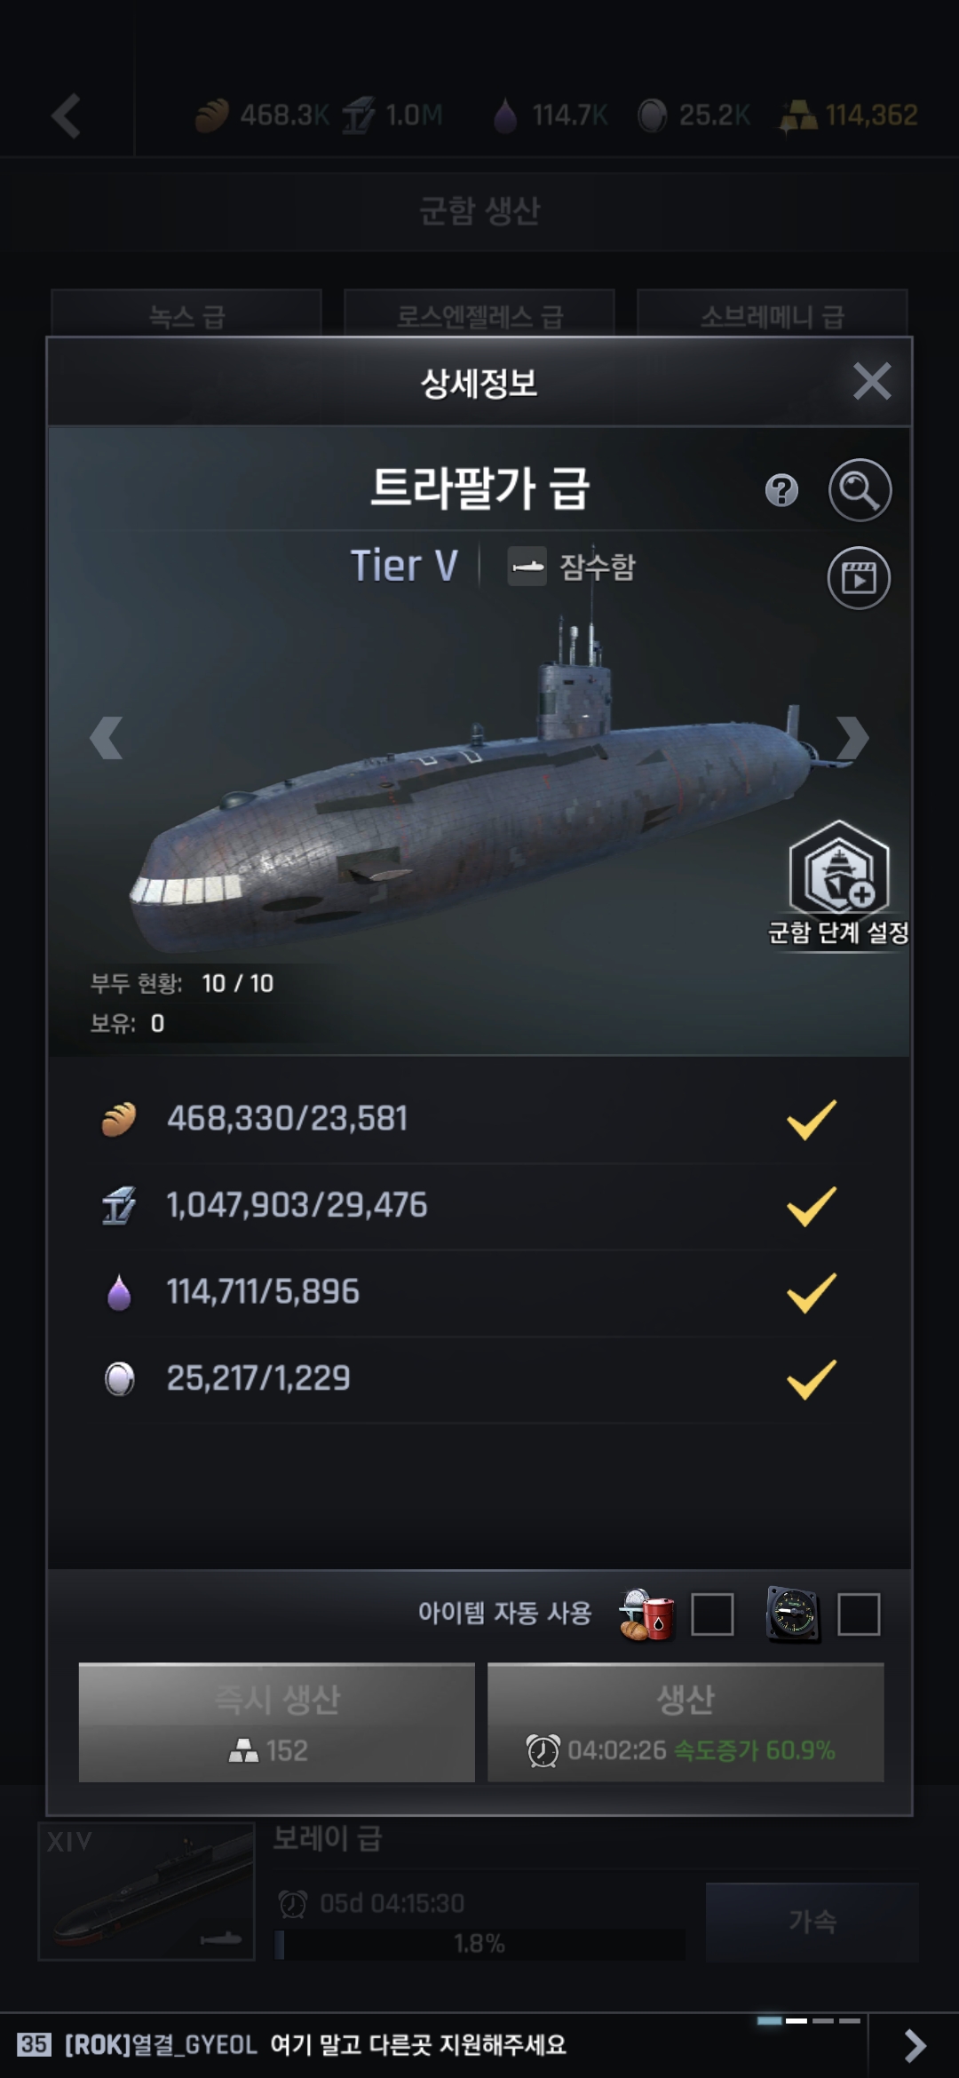
Task: Tap the silver coin resource 25.2K
Action: point(653,115)
